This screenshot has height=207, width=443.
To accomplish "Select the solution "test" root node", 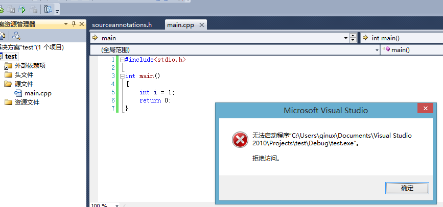I will (32, 47).
